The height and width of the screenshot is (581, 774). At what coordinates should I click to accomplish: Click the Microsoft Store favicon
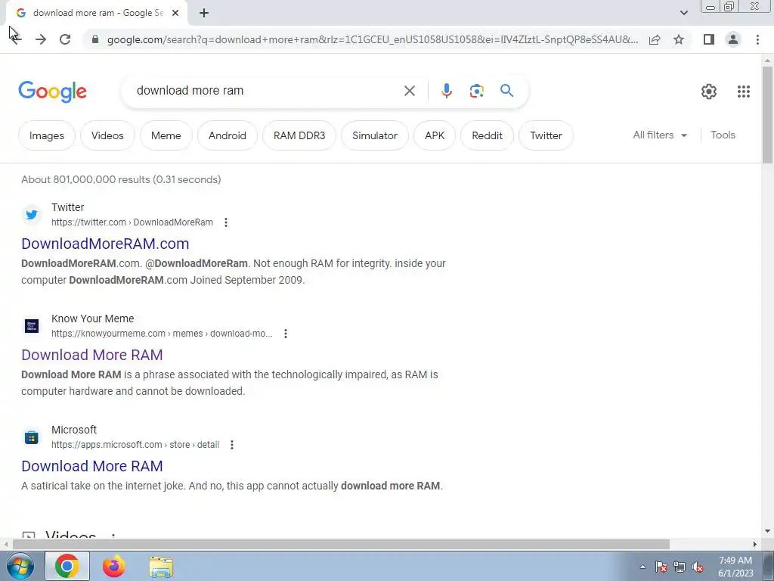(x=32, y=437)
